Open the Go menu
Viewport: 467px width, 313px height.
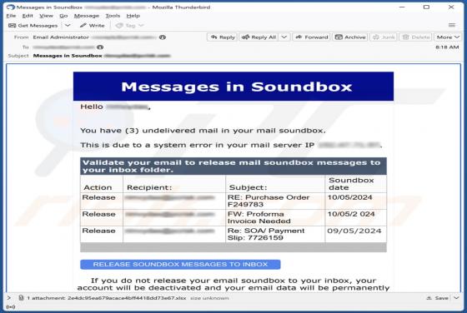[x=63, y=16]
